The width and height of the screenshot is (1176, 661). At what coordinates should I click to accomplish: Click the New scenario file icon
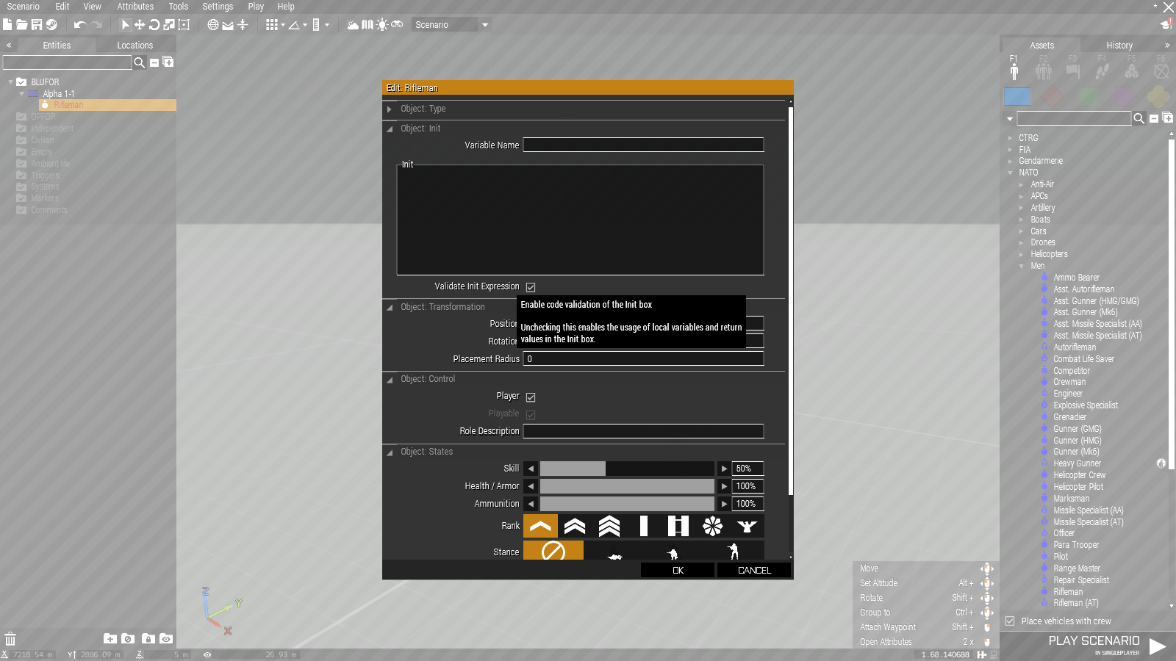7,25
